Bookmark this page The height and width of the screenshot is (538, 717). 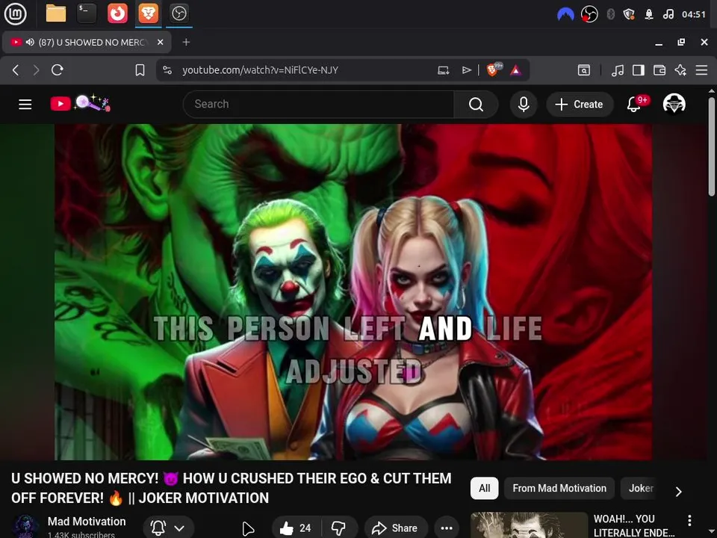[140, 70]
